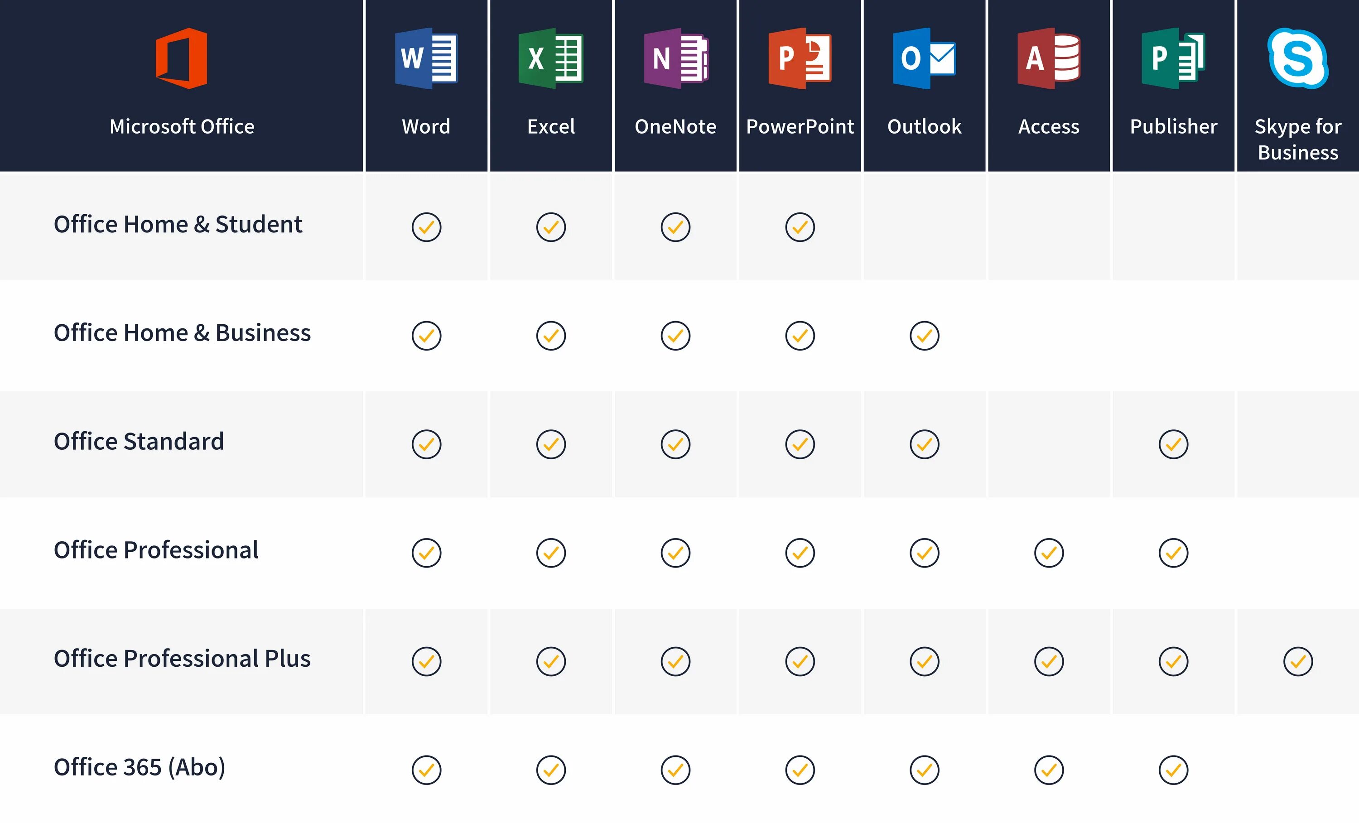
Task: Click Outlook checkmark for Office Home & Business
Action: [x=925, y=335]
